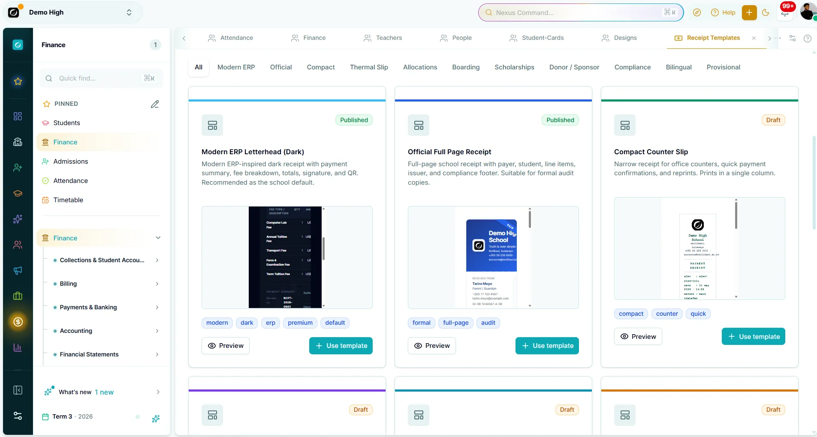The image size is (817, 437).
Task: Select the All templates filter
Action: click(199, 67)
